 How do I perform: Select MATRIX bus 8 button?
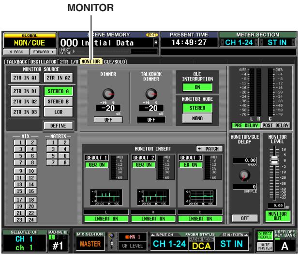click(x=64, y=162)
